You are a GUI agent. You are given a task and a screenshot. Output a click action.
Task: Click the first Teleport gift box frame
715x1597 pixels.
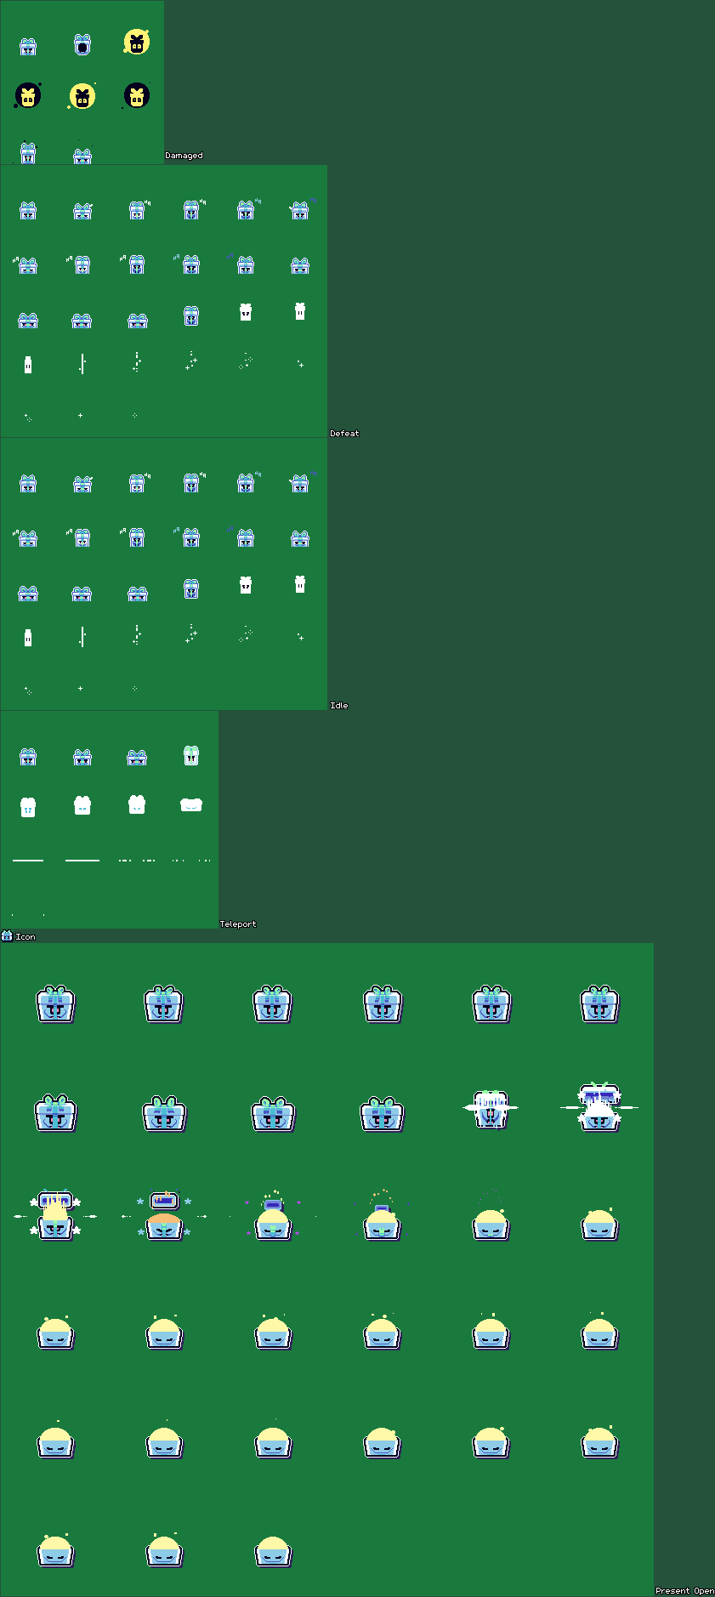(28, 757)
